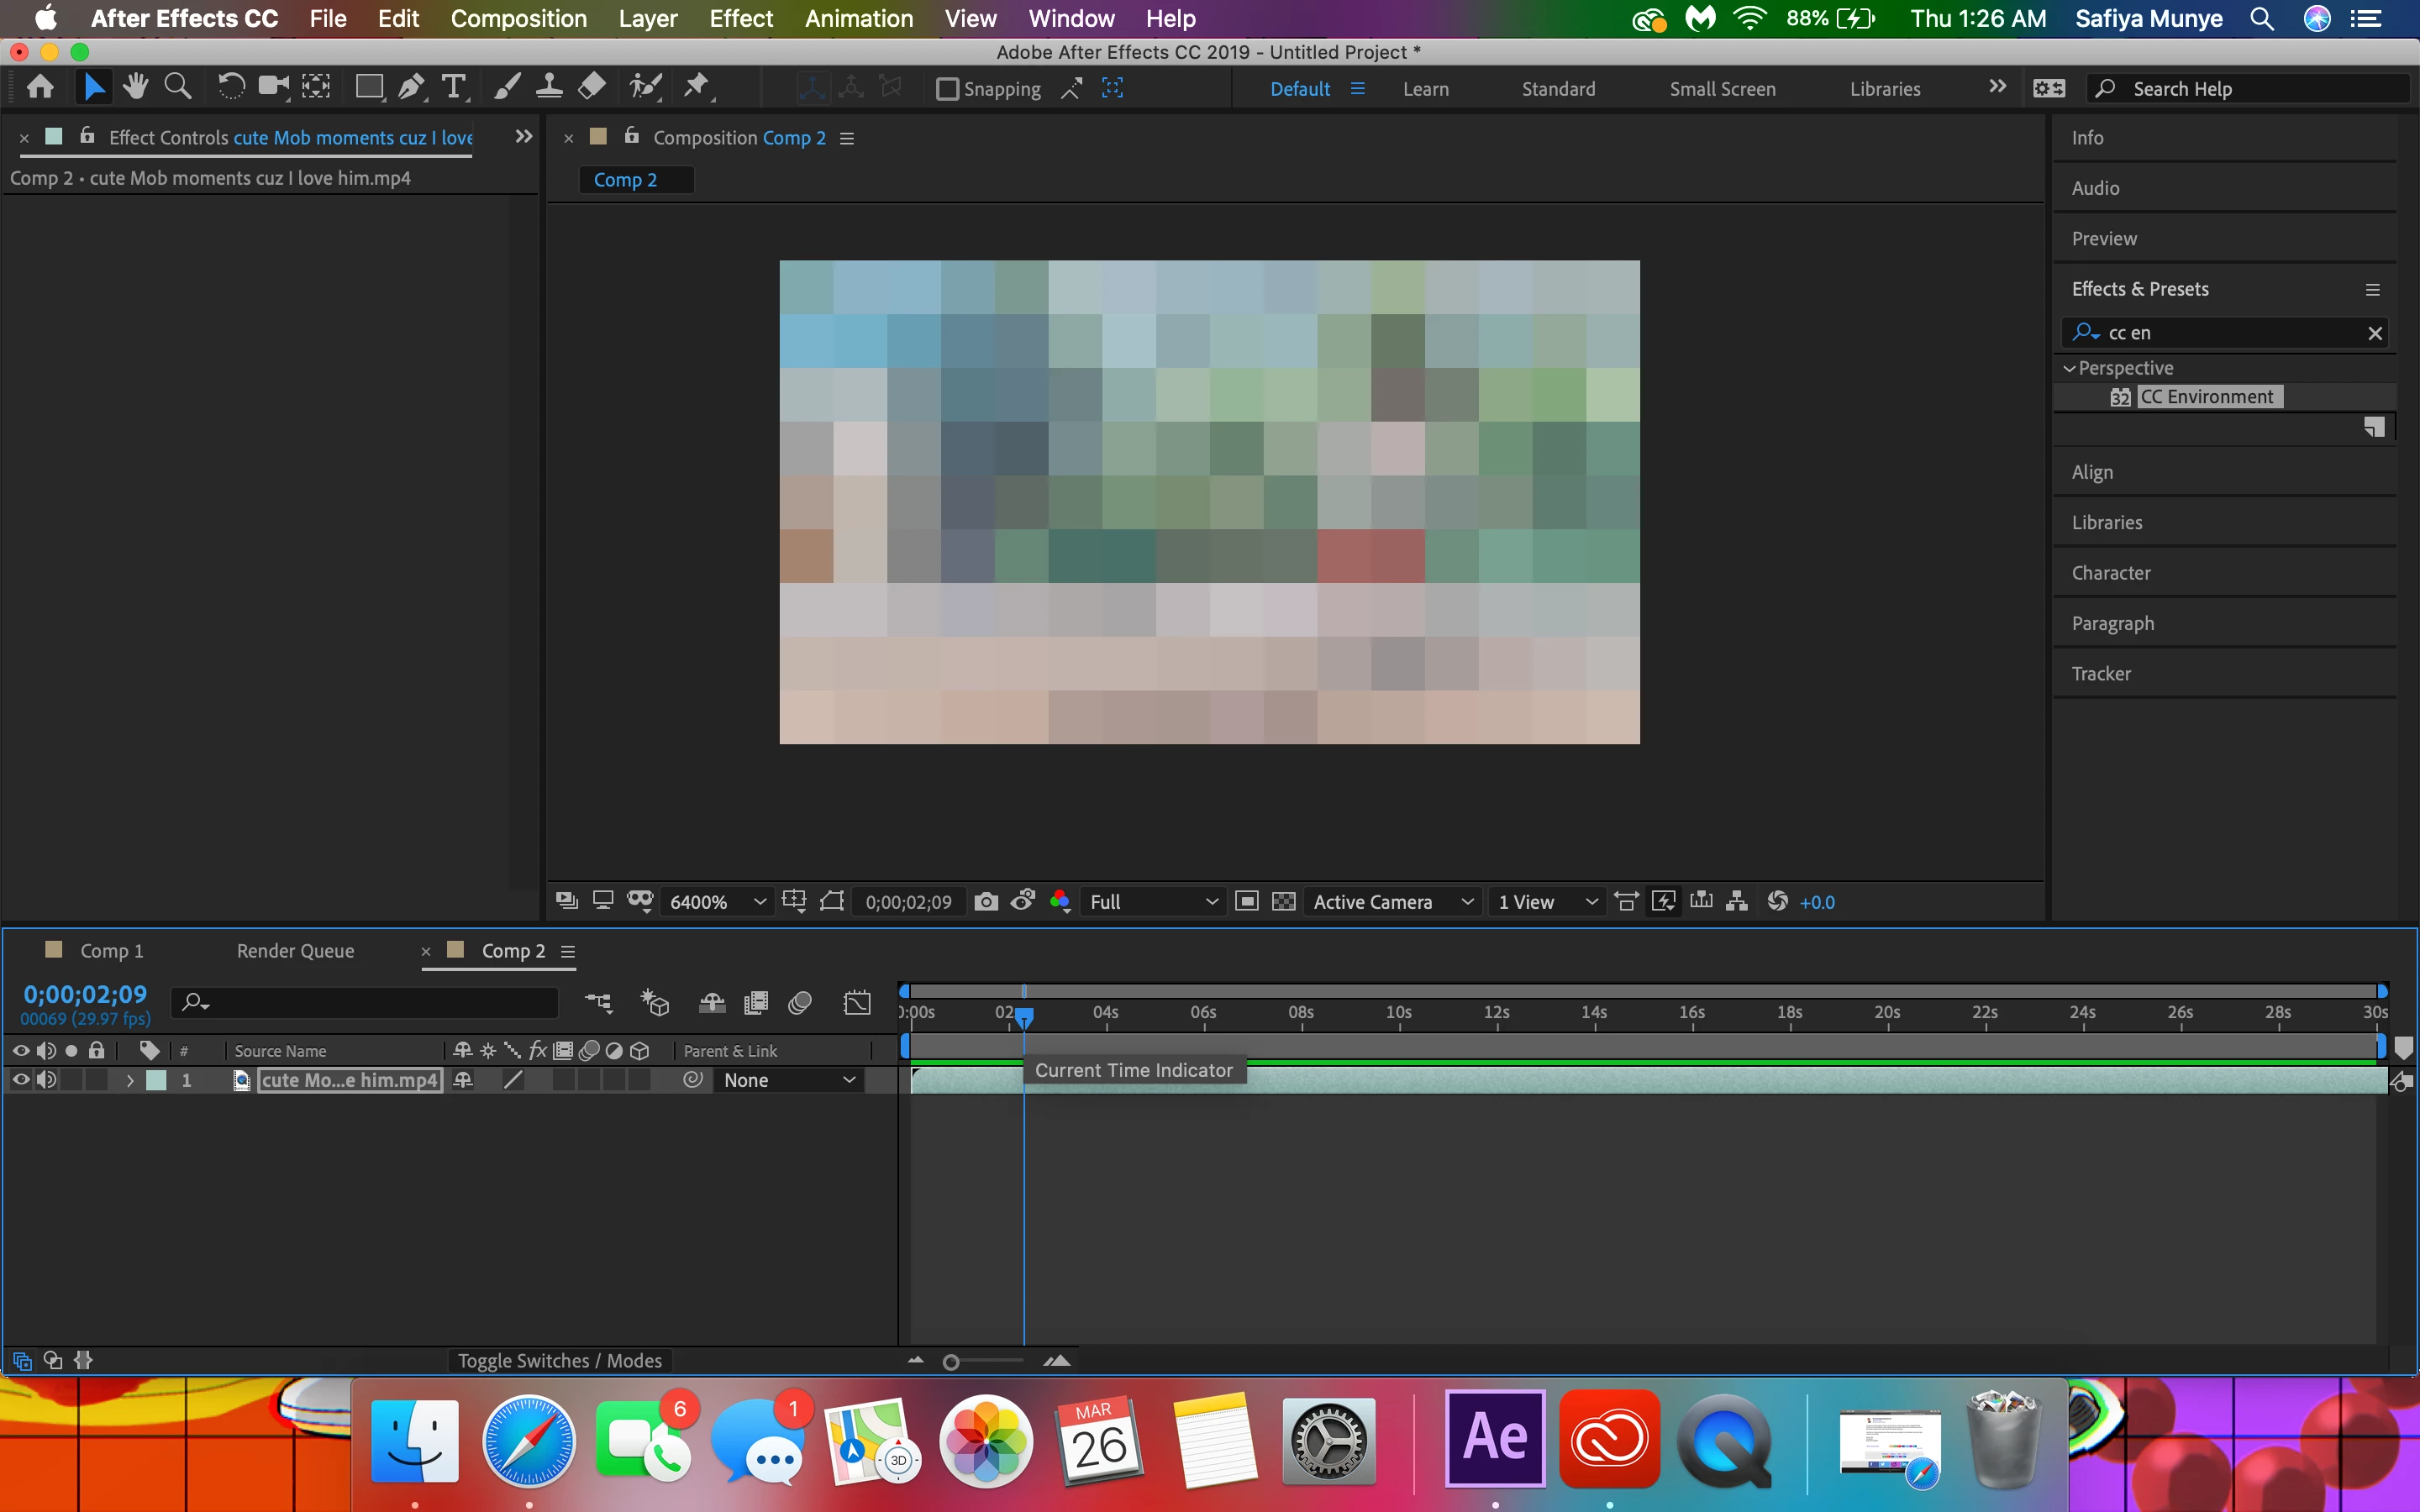Screen dimensions: 2420x1512
Task: Hide video for cute Mob layer
Action: click(20, 1080)
